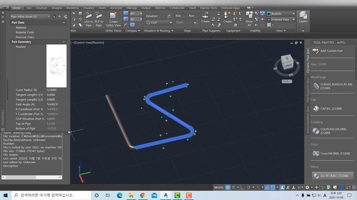Screen dimensions: 357x200
Task: Collapse the Part Geometry section
Action: [x=64, y=42]
